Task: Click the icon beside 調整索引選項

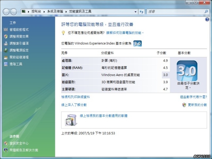Action: click(6, 43)
